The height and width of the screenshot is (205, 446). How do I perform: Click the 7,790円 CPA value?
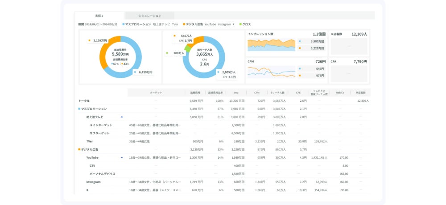click(x=360, y=61)
